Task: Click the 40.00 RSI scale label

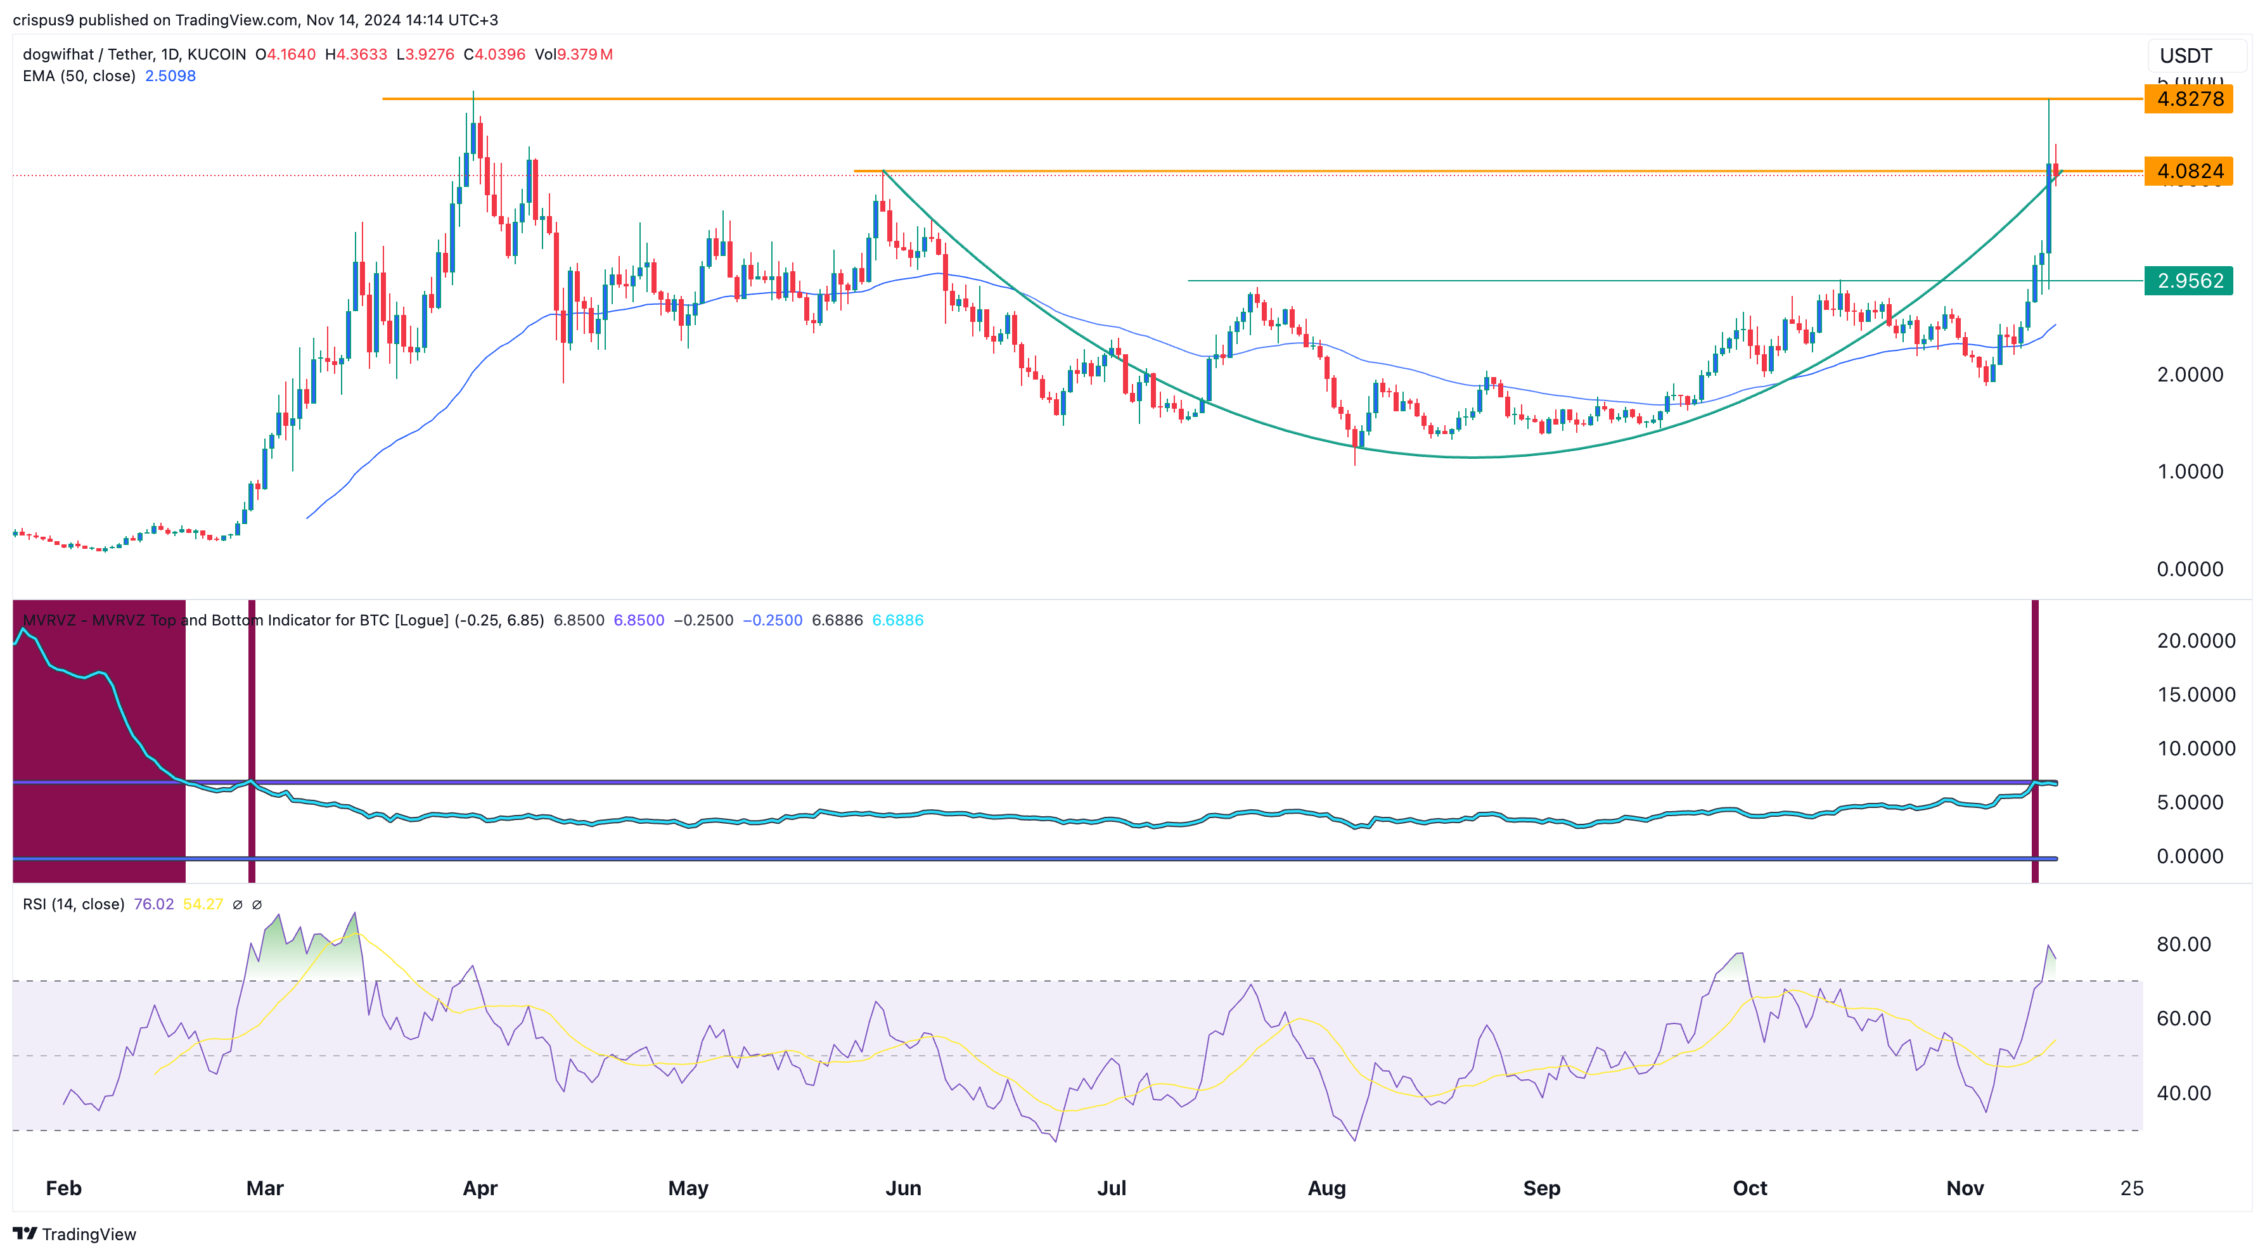Action: pos(2183,1093)
